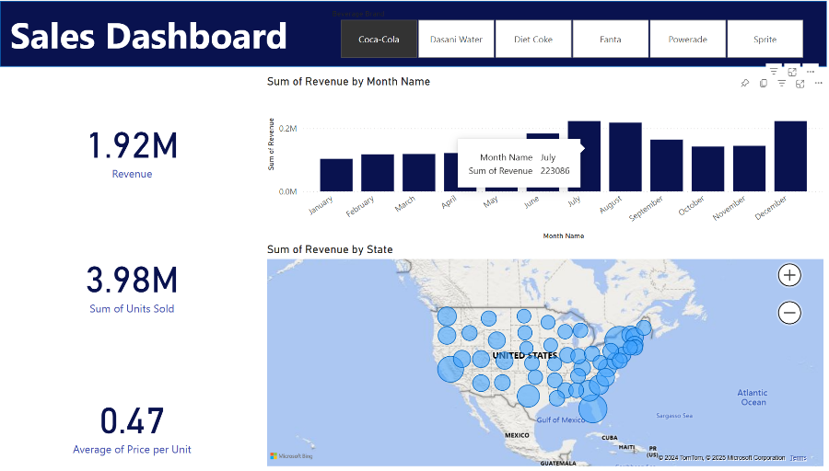
Task: Open more options ellipsis on brand slicer
Action: [x=811, y=71]
